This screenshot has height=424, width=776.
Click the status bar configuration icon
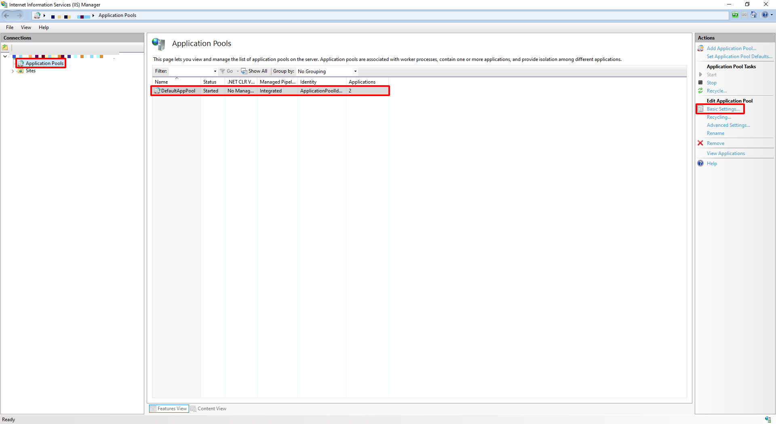point(768,420)
